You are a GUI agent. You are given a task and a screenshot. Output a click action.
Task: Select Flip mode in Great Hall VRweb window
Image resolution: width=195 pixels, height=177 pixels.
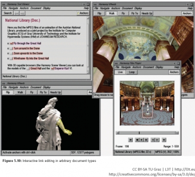click(99, 14)
